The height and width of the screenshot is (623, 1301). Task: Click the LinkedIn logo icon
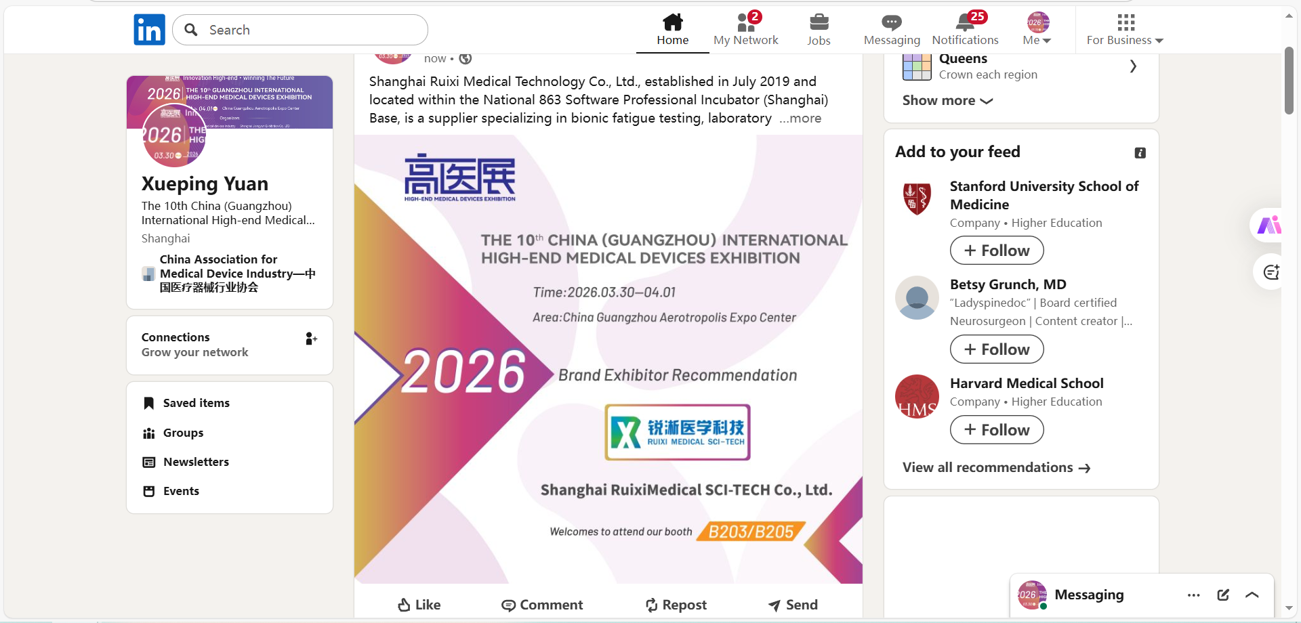pyautogui.click(x=149, y=30)
